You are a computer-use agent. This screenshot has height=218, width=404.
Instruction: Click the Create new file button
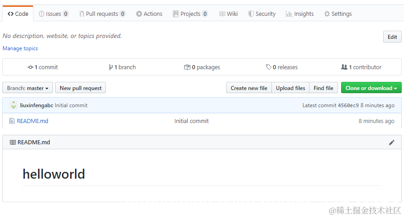249,88
